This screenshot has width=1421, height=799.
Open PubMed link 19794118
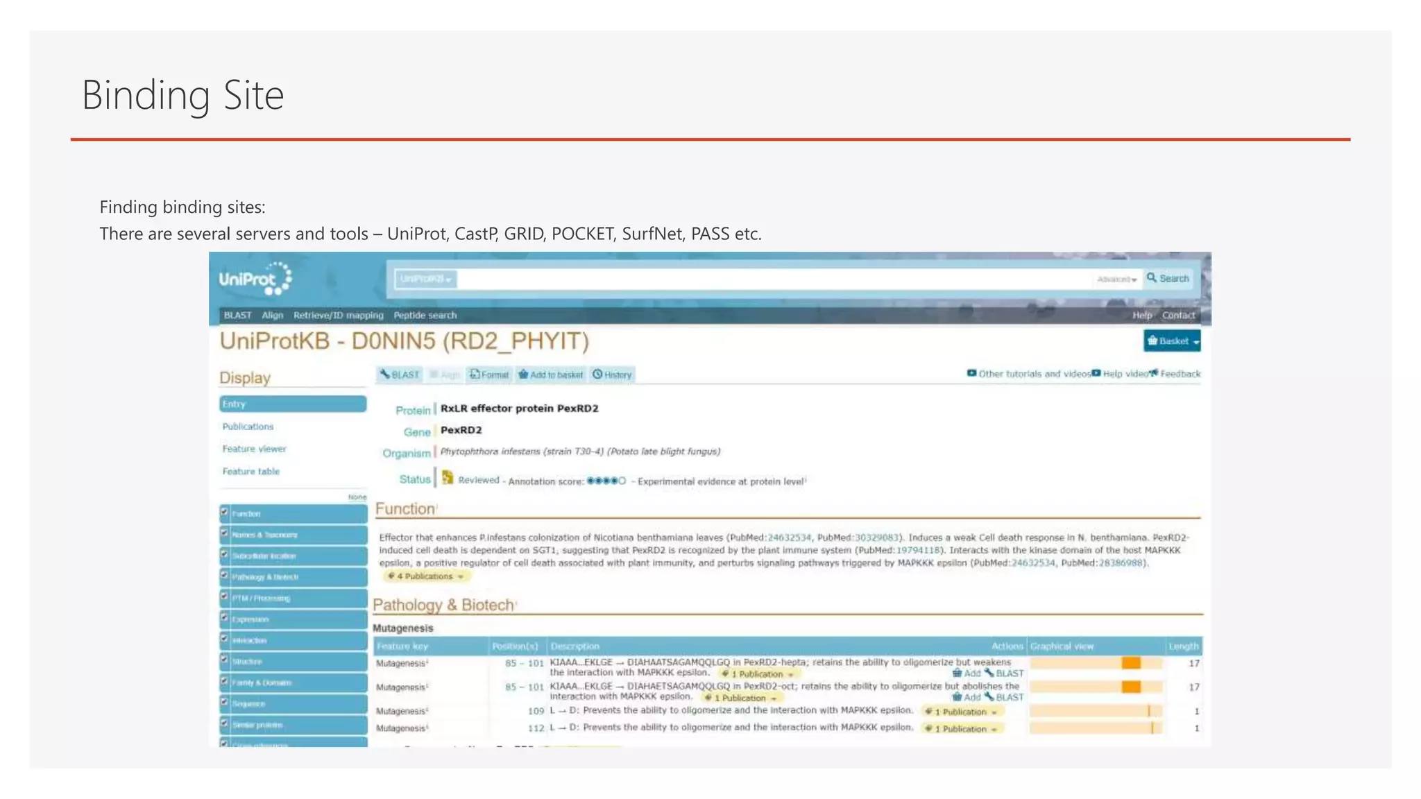(918, 550)
